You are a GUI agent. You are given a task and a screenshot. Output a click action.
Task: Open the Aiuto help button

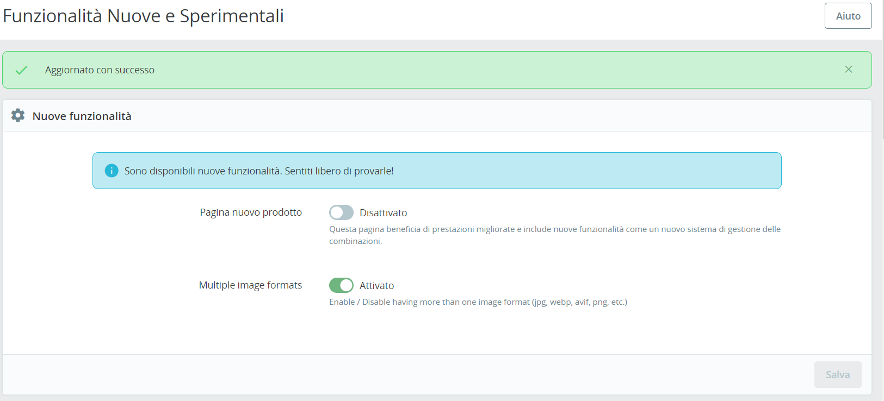[848, 16]
